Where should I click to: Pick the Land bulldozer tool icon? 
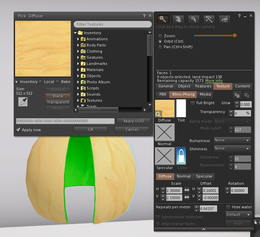click(x=224, y=19)
